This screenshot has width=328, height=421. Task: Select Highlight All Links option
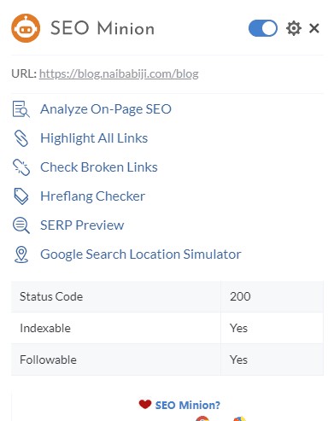(x=94, y=138)
